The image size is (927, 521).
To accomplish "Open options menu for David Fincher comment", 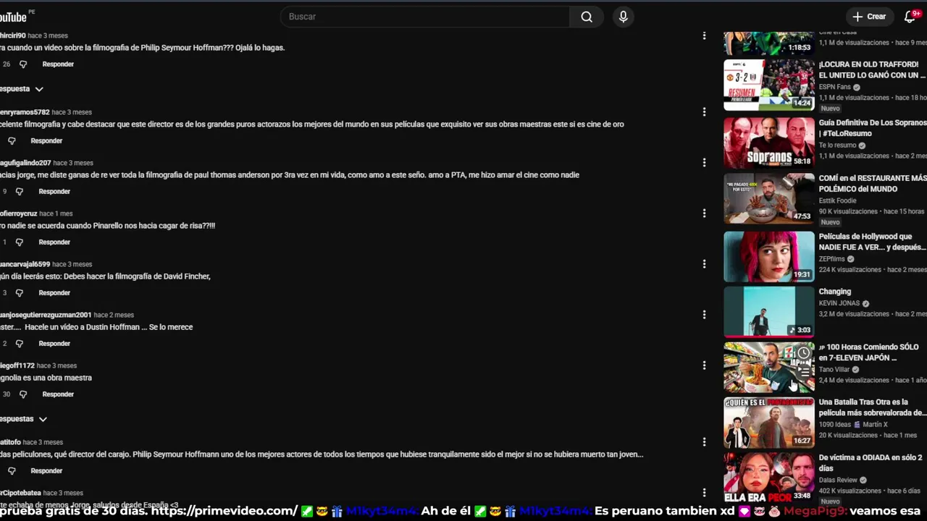I will tap(704, 264).
